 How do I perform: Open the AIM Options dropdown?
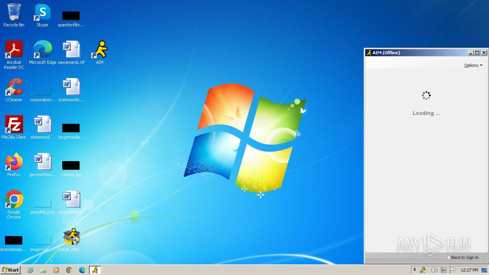coord(473,65)
